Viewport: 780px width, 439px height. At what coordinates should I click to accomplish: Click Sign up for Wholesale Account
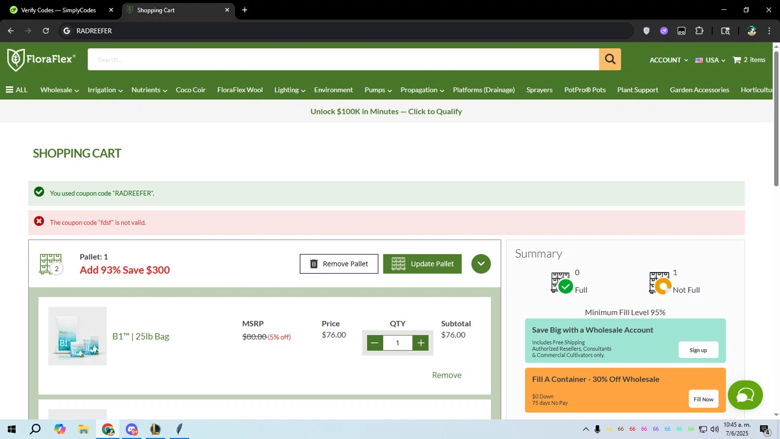pyautogui.click(x=698, y=350)
